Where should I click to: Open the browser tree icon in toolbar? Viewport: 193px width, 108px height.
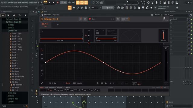pyautogui.click(x=135, y=8)
